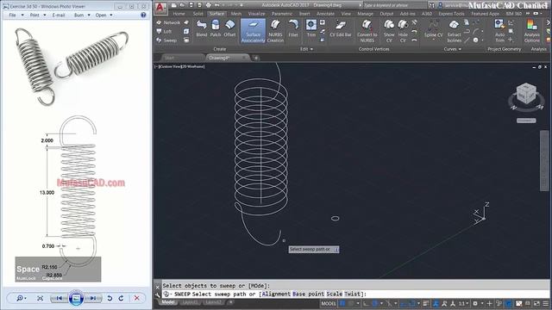Toggle NURBS Creation mode

coord(275,31)
